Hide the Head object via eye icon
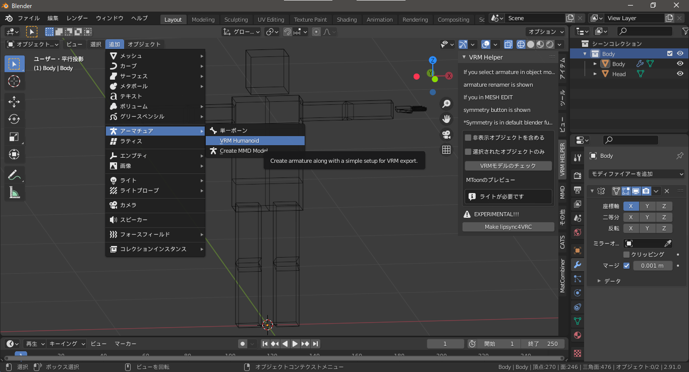689x372 pixels. tap(680, 74)
